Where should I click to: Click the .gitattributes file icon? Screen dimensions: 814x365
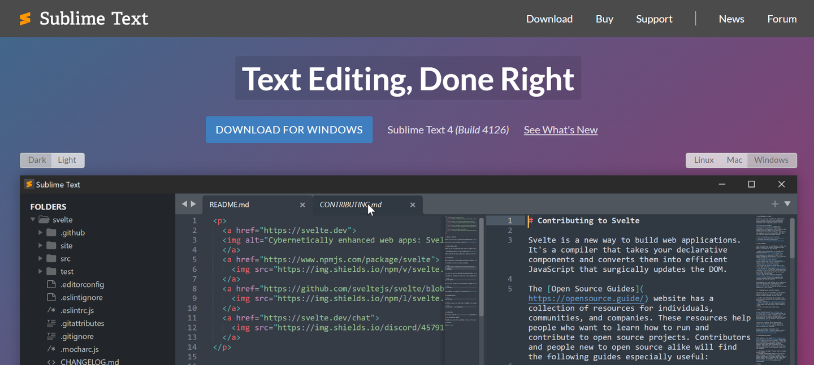51,323
